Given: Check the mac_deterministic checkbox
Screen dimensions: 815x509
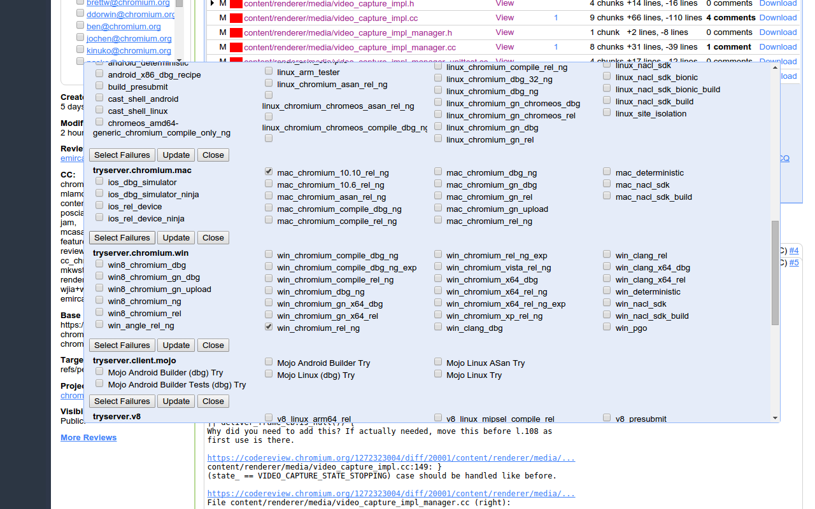Looking at the screenshot, I should [607, 172].
